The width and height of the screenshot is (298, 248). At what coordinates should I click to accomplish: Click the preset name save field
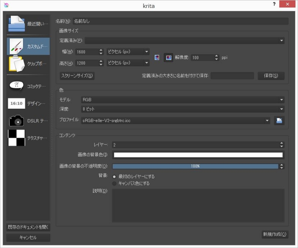coord(232,76)
